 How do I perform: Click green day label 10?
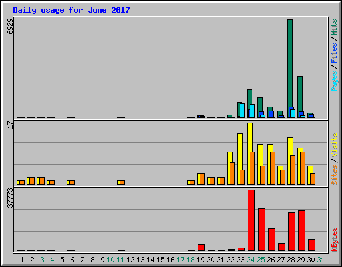pyautogui.click(x=110, y=260)
